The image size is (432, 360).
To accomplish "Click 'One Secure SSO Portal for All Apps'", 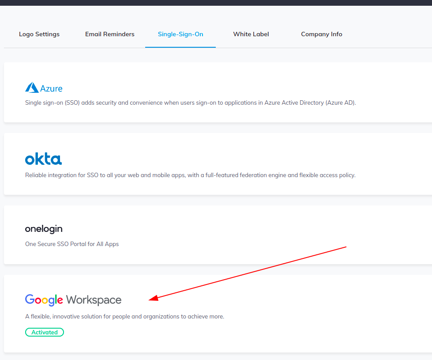I will pos(72,244).
